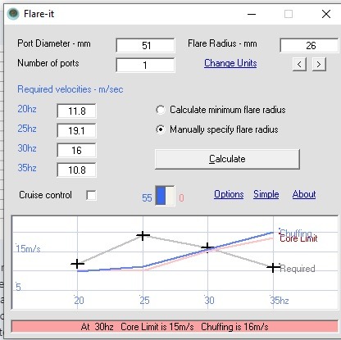This screenshot has width=341, height=340.
Task: Click the 35hz velocity field
Action: tap(76, 170)
